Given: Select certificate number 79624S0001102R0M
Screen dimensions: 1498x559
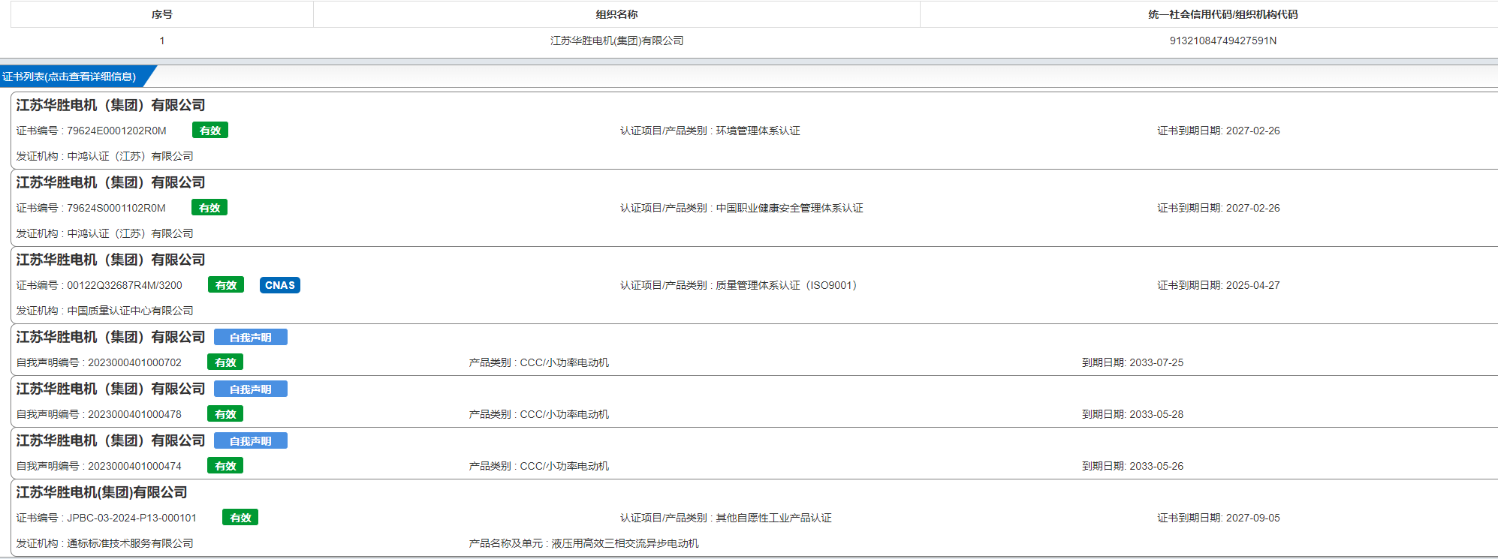Looking at the screenshot, I should tap(116, 208).
